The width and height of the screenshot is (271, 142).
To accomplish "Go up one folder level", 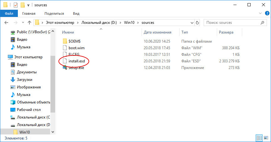I will [29, 23].
